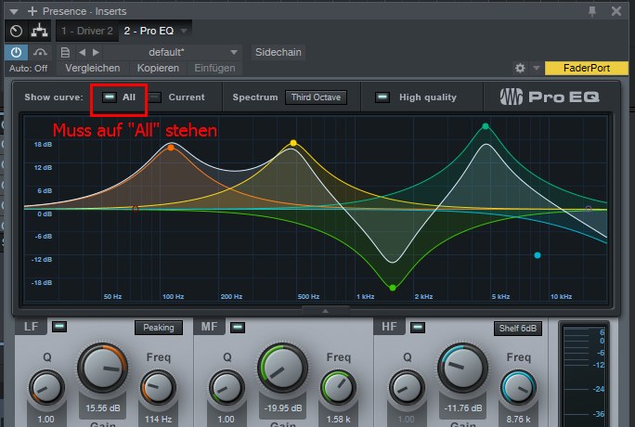Click the gray high-cut node at right edge

(x=589, y=209)
